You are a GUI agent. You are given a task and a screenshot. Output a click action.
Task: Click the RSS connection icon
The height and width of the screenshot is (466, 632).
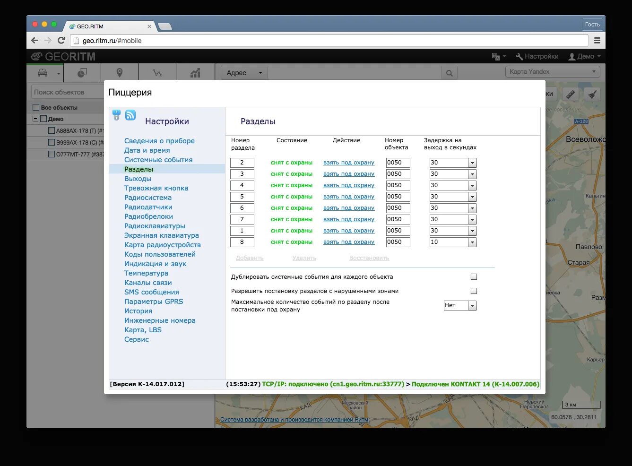130,115
